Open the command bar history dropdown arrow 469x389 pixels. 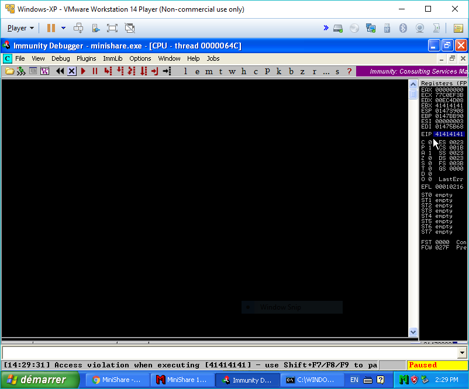click(x=463, y=353)
